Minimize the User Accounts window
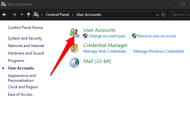Screen dimensions: 190x135 (168, 4)
